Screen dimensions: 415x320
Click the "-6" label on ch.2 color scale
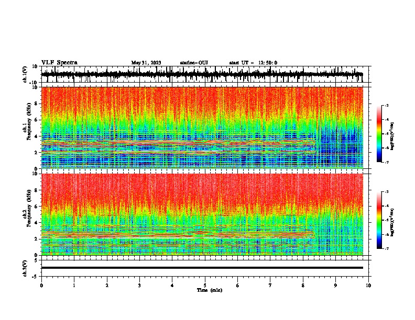[x=387, y=234]
